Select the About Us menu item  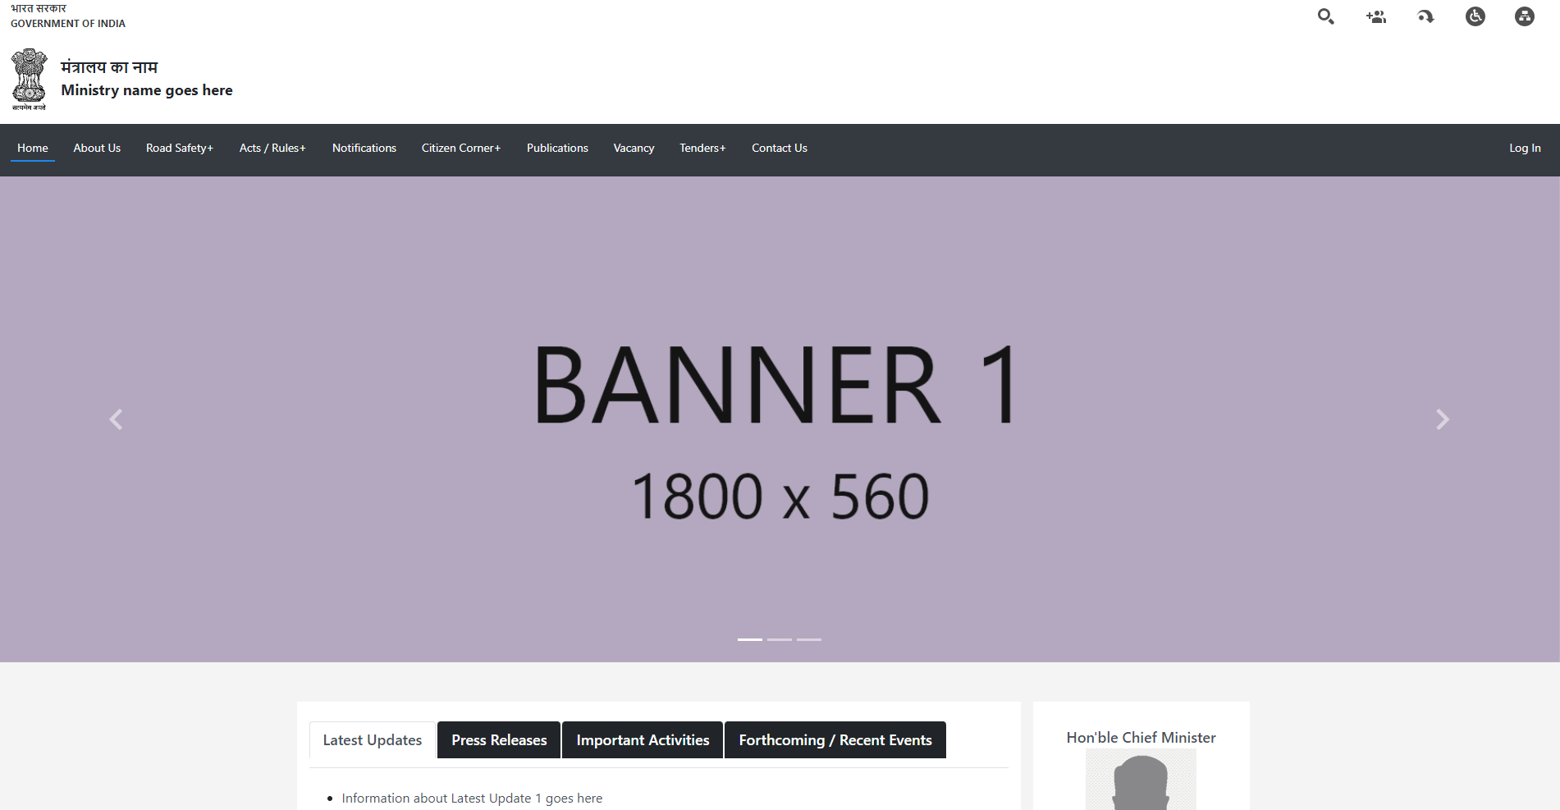[96, 148]
